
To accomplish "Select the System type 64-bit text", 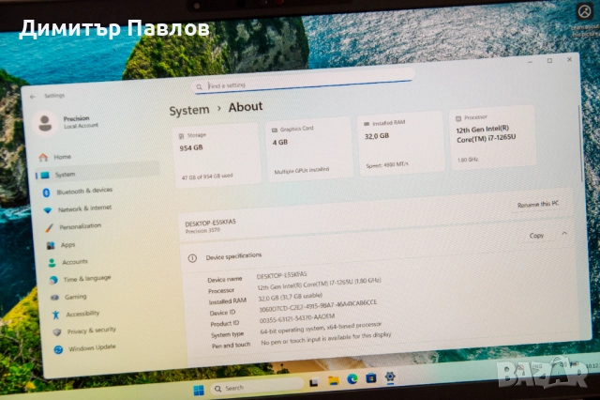I will [321, 328].
